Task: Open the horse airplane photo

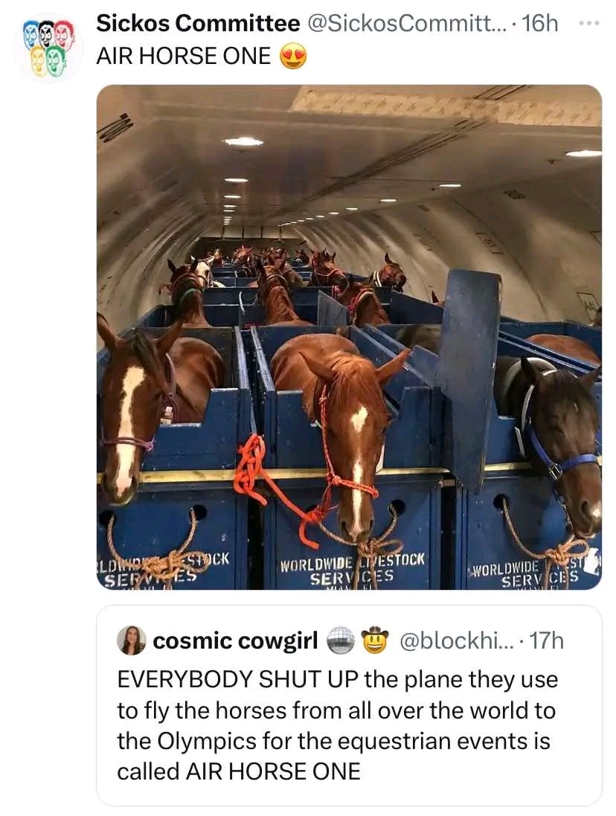Action: click(349, 337)
